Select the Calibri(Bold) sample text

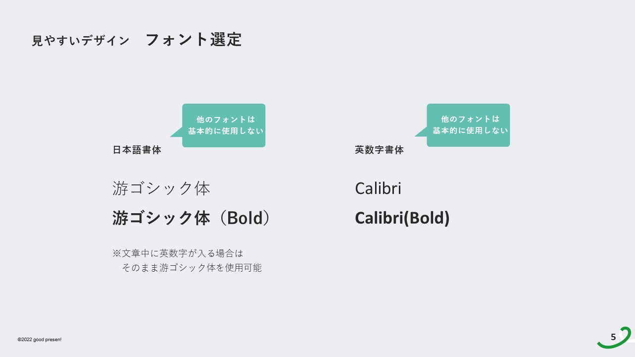click(402, 218)
